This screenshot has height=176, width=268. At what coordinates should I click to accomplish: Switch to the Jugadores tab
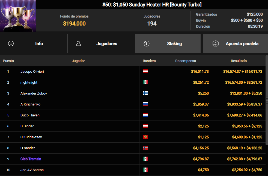pos(100,43)
